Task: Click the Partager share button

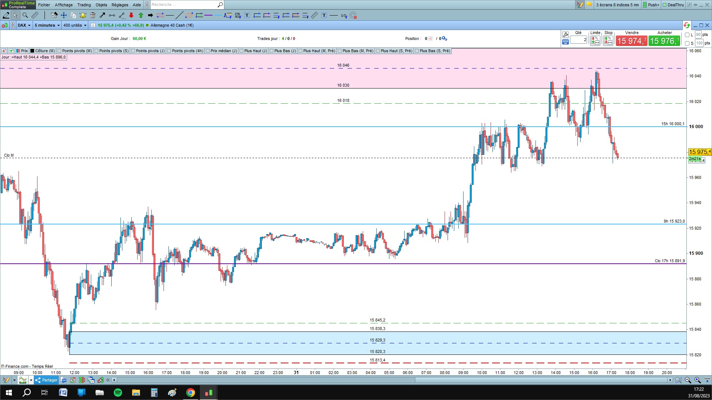Action: [46, 380]
